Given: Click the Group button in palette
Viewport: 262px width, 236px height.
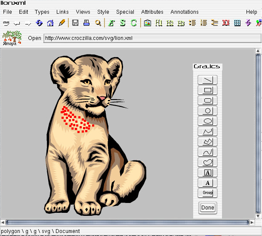Looking at the screenshot, I should click(x=207, y=193).
